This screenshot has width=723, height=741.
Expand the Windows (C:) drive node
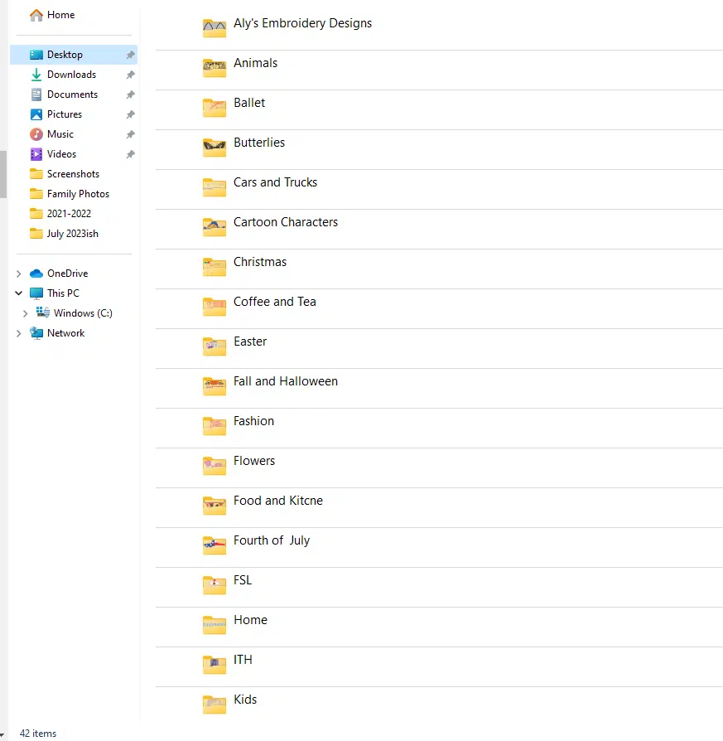pos(26,313)
